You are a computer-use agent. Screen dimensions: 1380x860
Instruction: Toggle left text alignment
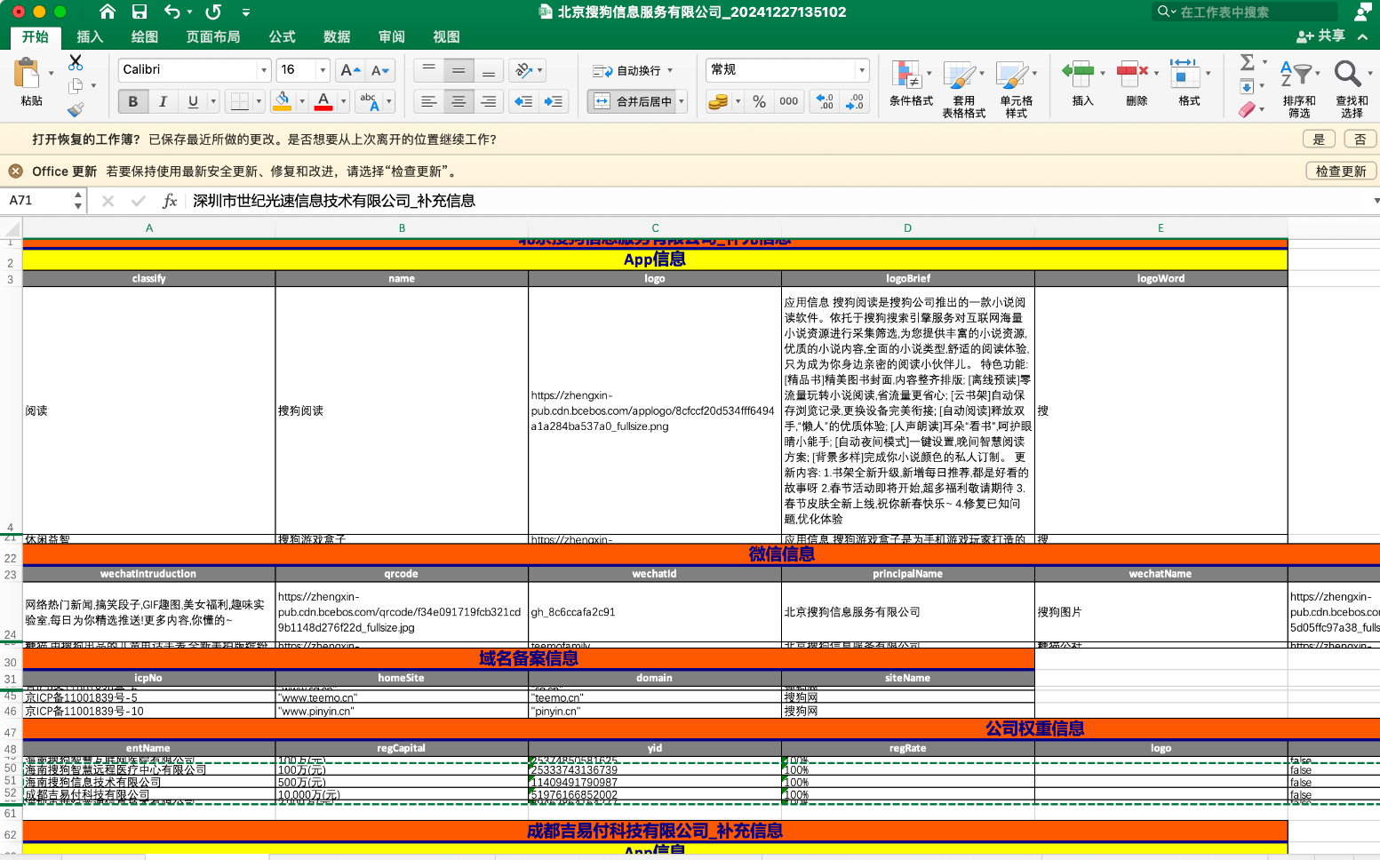[429, 101]
